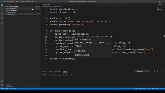The height and width of the screenshot is (93, 165).
Task: Click the editor minimap preview
Action: click(x=160, y=9)
